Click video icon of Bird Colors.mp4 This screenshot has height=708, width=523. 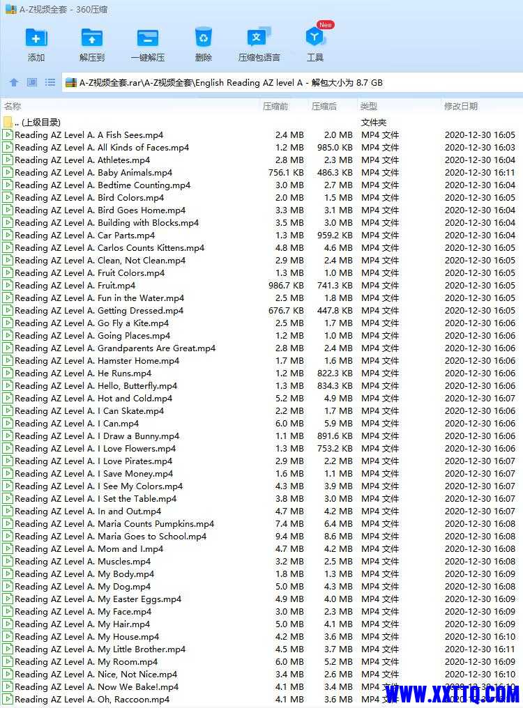pos(8,197)
